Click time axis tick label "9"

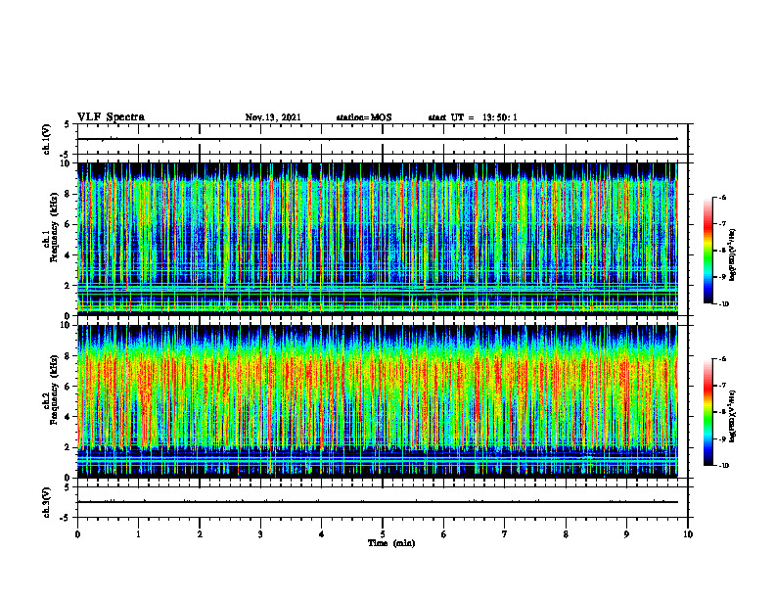coord(626,534)
